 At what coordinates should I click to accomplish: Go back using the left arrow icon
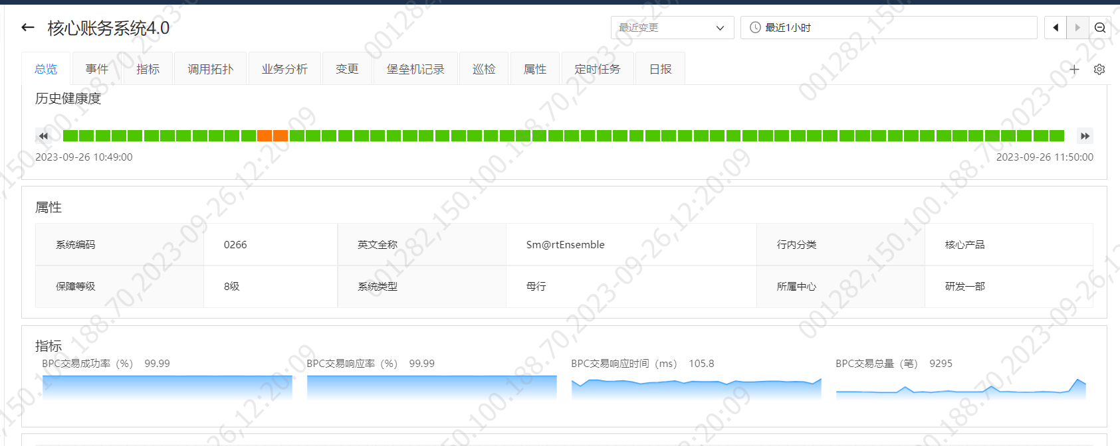[x=28, y=27]
